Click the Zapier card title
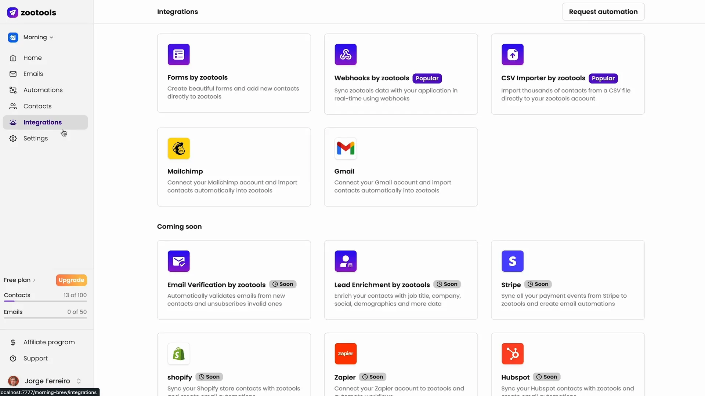Viewport: 705px width, 396px height. [x=345, y=378]
